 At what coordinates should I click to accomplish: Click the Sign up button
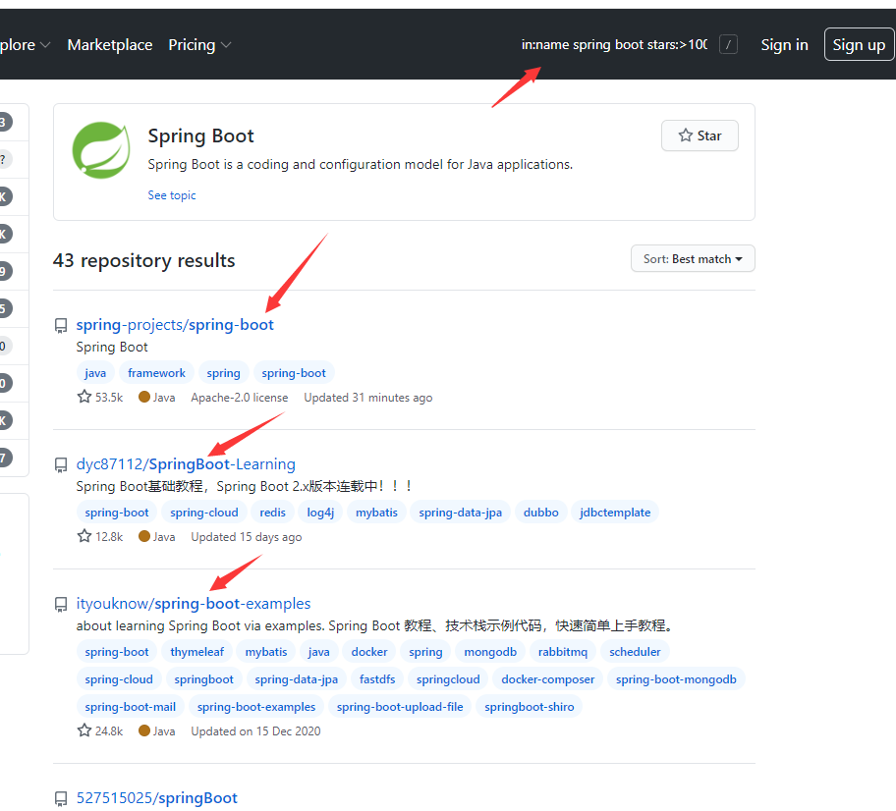pyautogui.click(x=859, y=44)
